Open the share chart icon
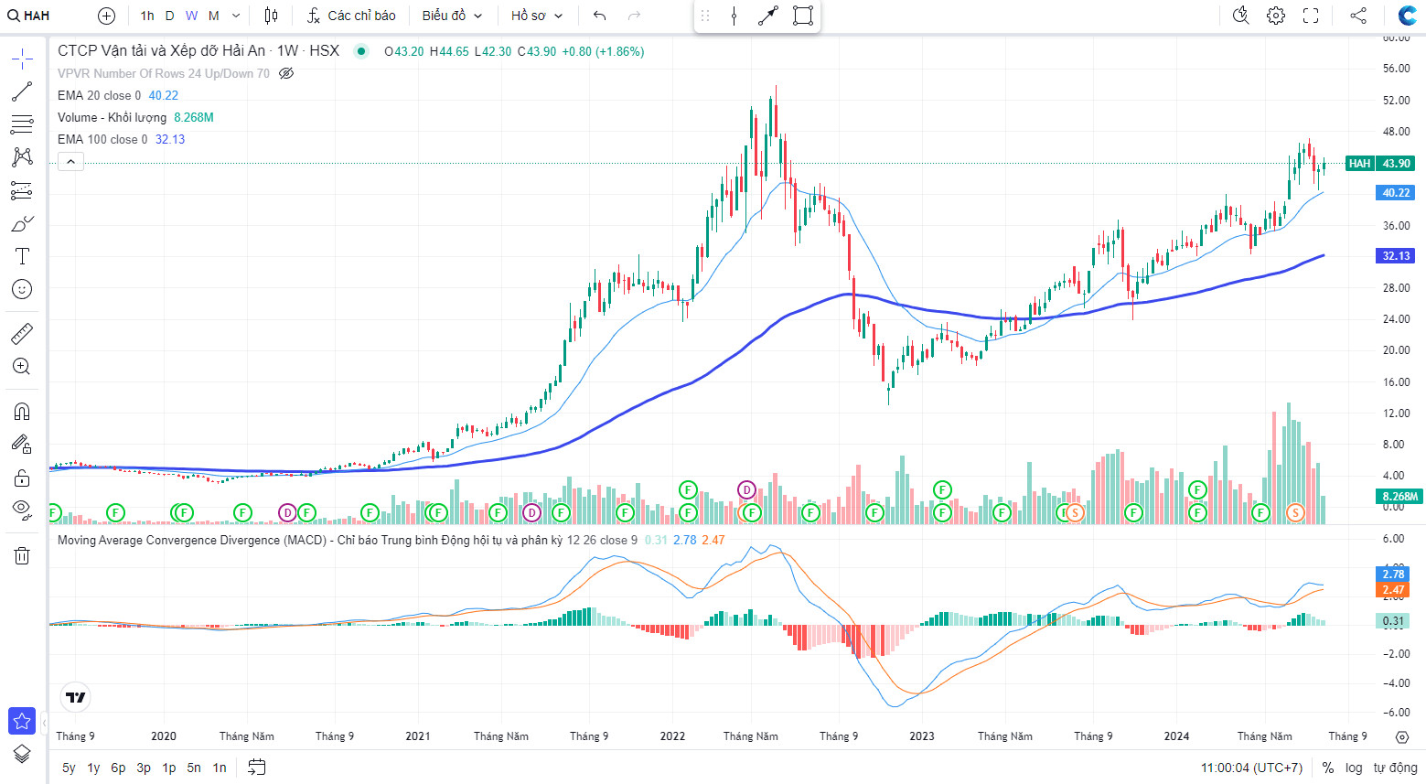The height and width of the screenshot is (784, 1426). tap(1358, 16)
